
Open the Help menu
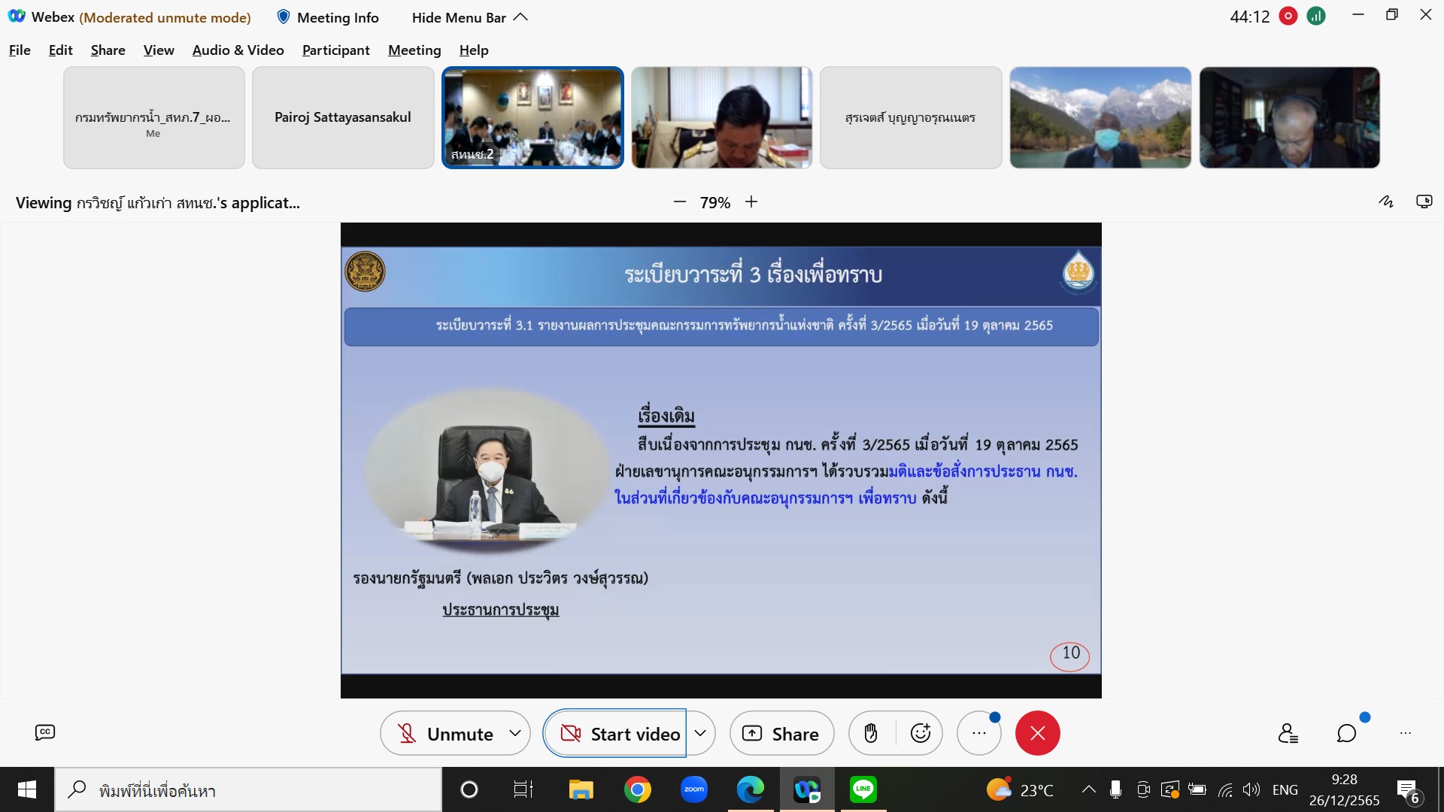point(474,50)
